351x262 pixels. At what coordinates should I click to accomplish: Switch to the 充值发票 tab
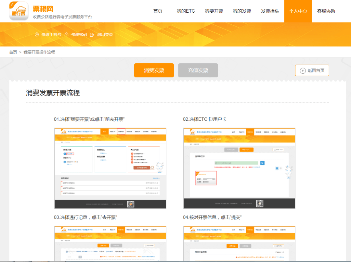coord(198,70)
